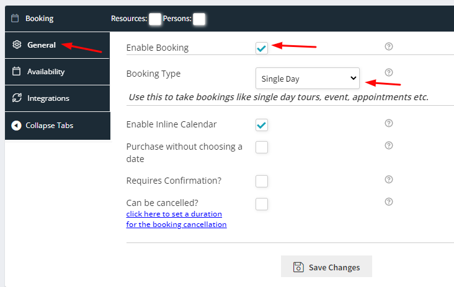Uncheck the Enable Booking checkbox
Viewport: 454px width, 287px height.
pos(262,48)
